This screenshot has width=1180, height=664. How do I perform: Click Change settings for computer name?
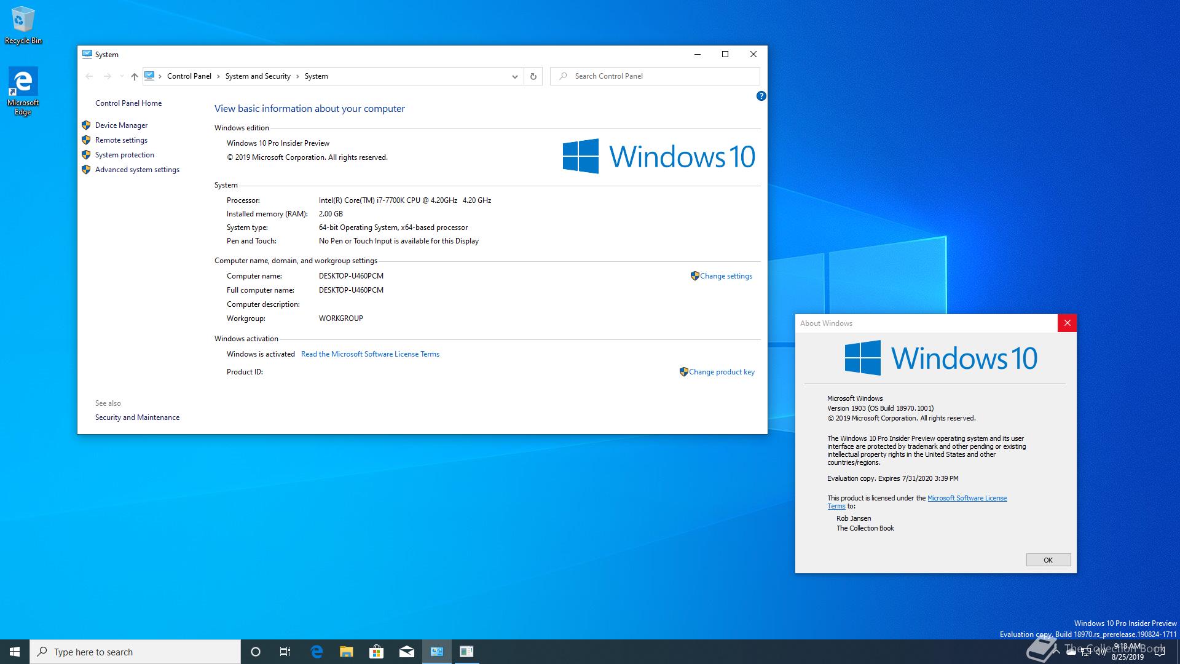[726, 276]
